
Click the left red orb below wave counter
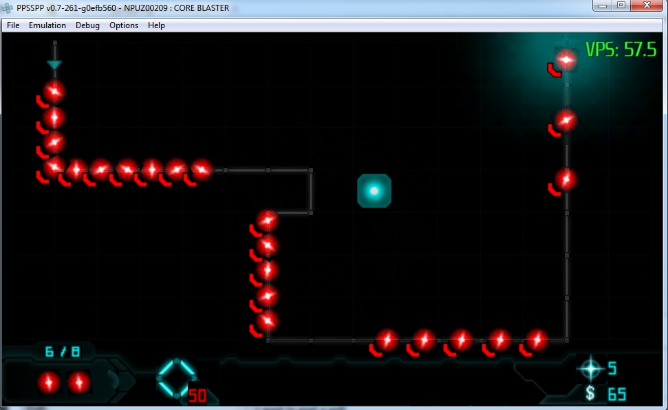tap(49, 381)
